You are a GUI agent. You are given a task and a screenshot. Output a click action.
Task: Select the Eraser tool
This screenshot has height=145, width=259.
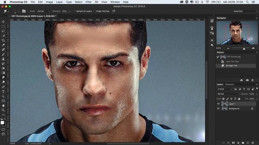tap(3, 68)
